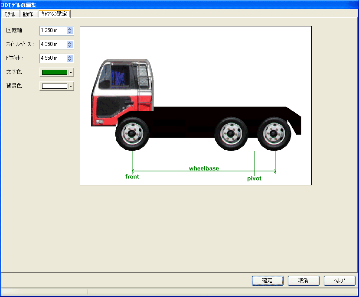Click the ピボット value field
The width and height of the screenshot is (359, 297).
53,58
